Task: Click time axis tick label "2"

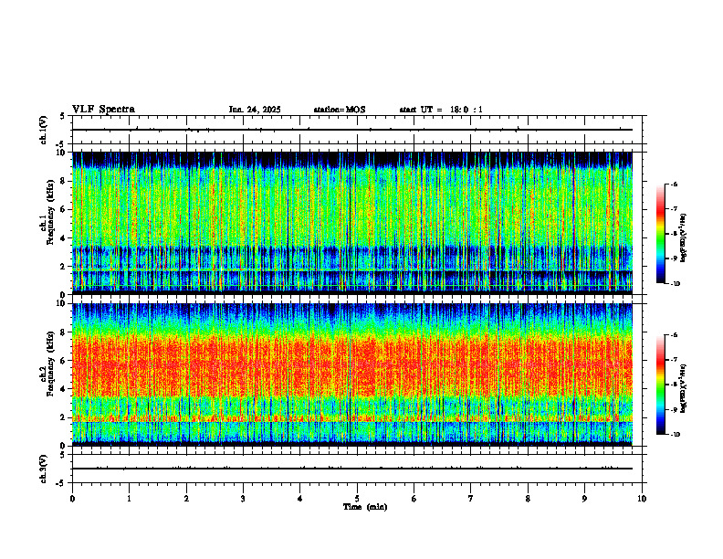Action: (x=186, y=499)
